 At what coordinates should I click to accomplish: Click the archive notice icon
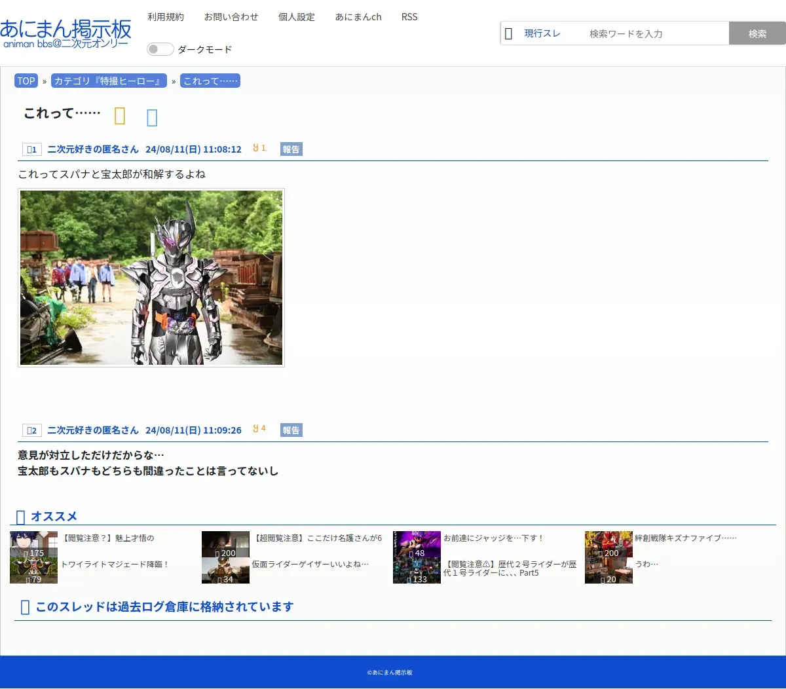(x=26, y=608)
